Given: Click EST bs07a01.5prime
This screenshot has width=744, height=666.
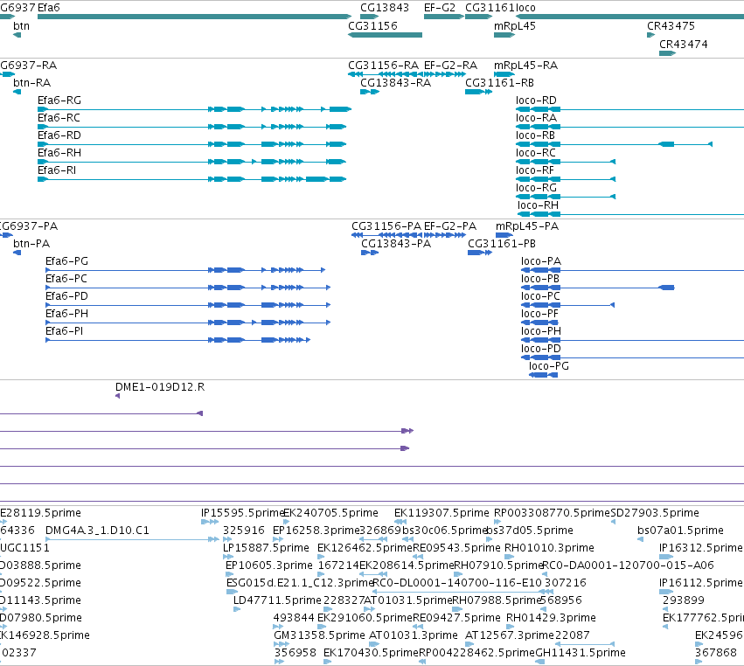Looking at the screenshot, I should 680,531.
